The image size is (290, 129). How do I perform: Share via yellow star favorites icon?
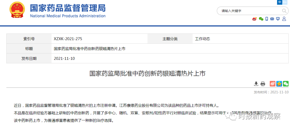click(279, 84)
